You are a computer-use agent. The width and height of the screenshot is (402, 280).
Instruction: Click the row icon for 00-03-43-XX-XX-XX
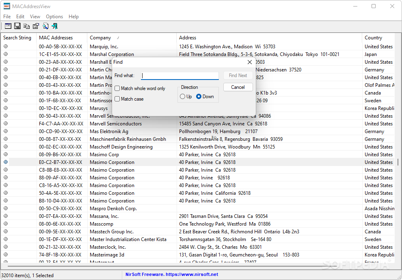(x=6, y=85)
